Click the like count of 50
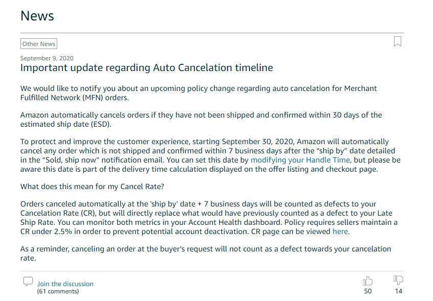Image resolution: width=433 pixels, height=301 pixels. pyautogui.click(x=368, y=291)
